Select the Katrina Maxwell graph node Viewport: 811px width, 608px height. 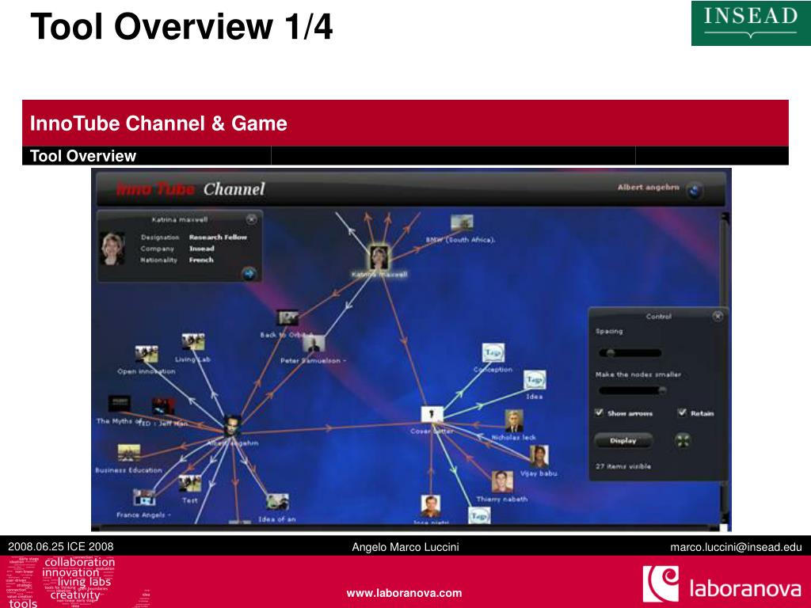379,257
